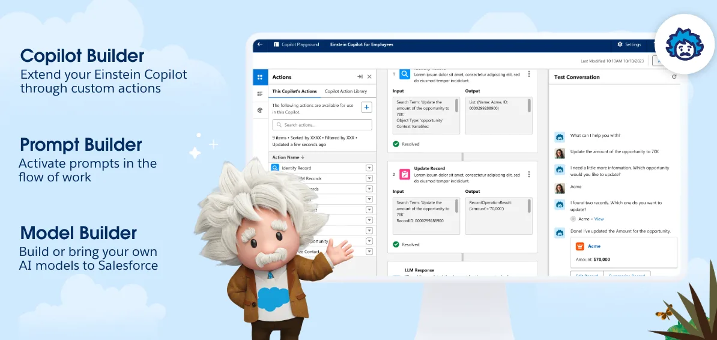Screen dimensions: 717x340
Task: Click Identify Record in the actions list
Action: click(297, 168)
